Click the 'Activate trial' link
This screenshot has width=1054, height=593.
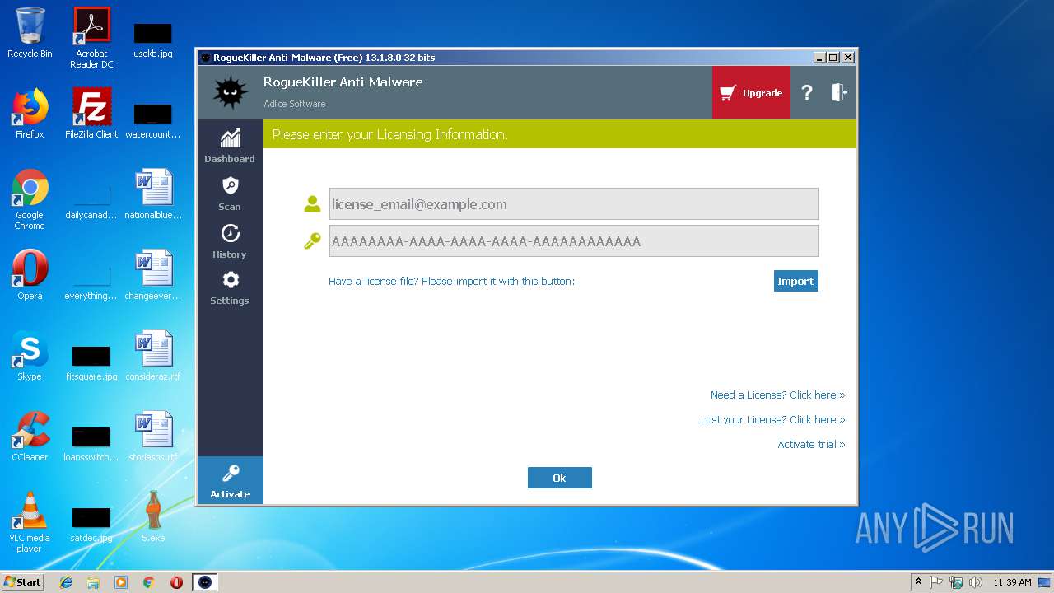[811, 445]
